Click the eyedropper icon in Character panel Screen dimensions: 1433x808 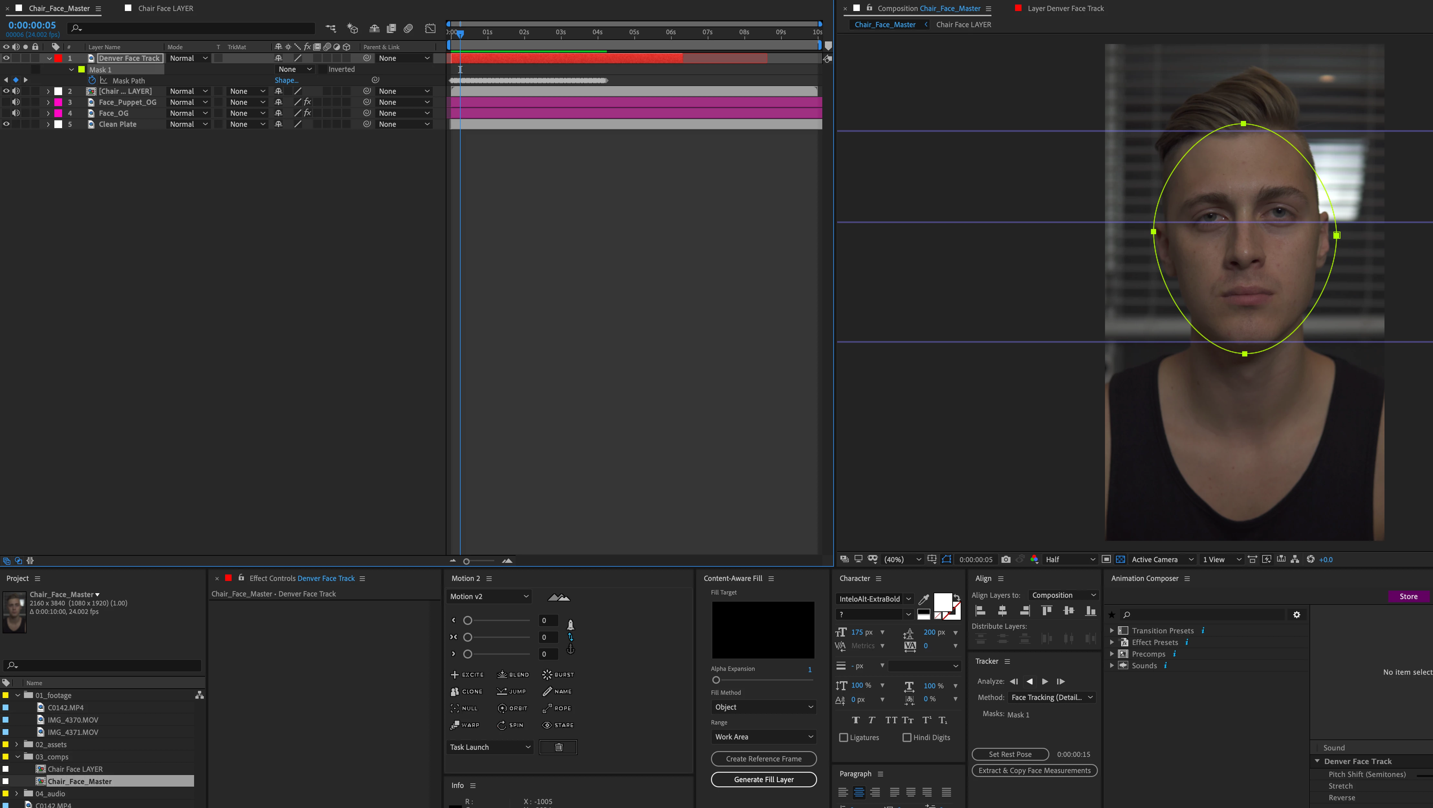(924, 599)
